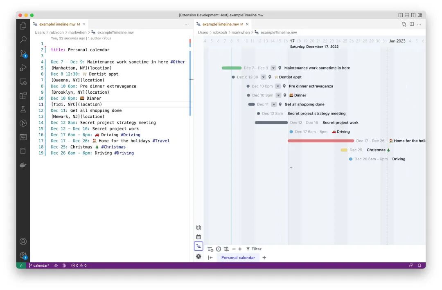The height and width of the screenshot is (290, 442).
Task: Click Users in preview breadcrumb
Action: tap(203, 32)
